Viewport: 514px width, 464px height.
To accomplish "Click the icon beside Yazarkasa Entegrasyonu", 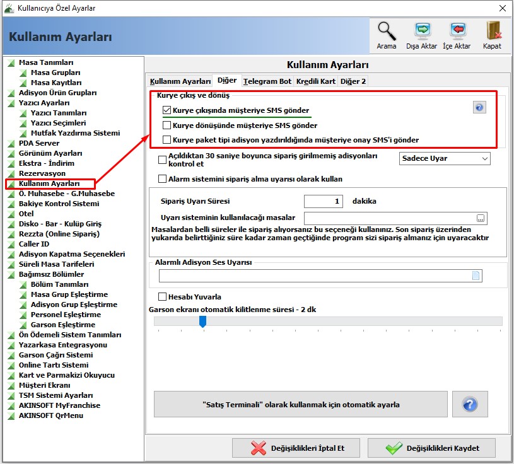I will (x=11, y=345).
